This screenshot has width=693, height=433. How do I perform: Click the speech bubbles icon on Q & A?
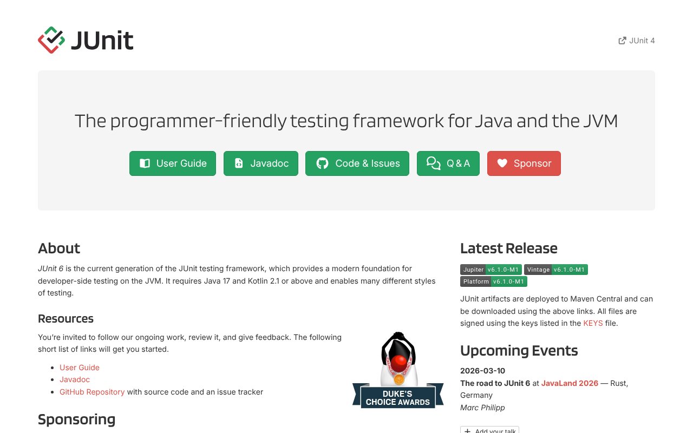pos(433,163)
